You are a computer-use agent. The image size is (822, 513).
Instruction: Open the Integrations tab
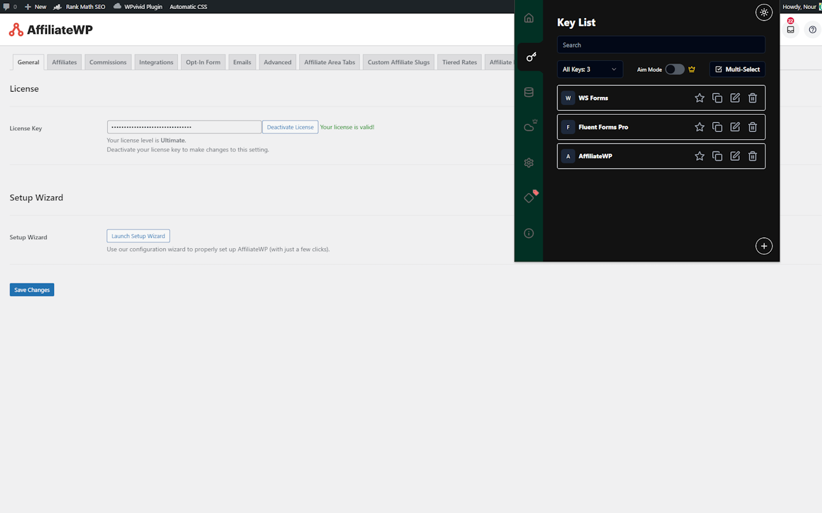click(x=156, y=62)
